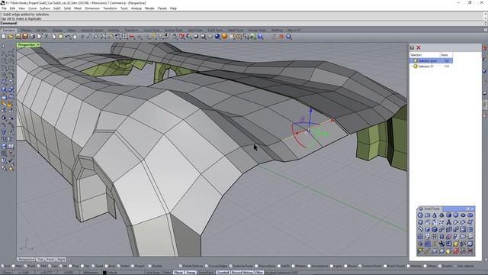
Task: Open the Analyze menu
Action: [x=136, y=8]
